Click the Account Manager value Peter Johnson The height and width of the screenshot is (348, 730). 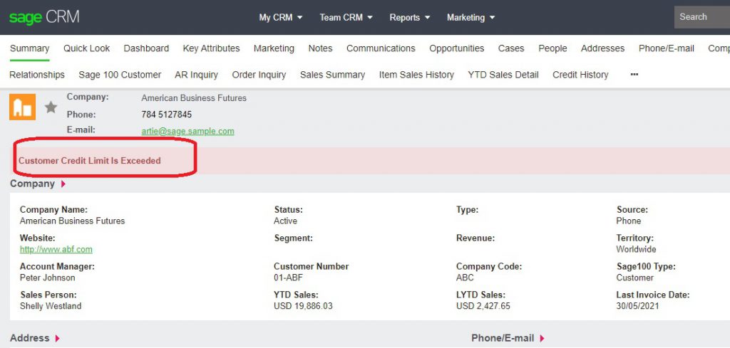(x=47, y=278)
